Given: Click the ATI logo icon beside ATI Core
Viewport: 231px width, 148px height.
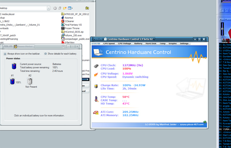Looking at the screenshot, I should coord(96,113).
